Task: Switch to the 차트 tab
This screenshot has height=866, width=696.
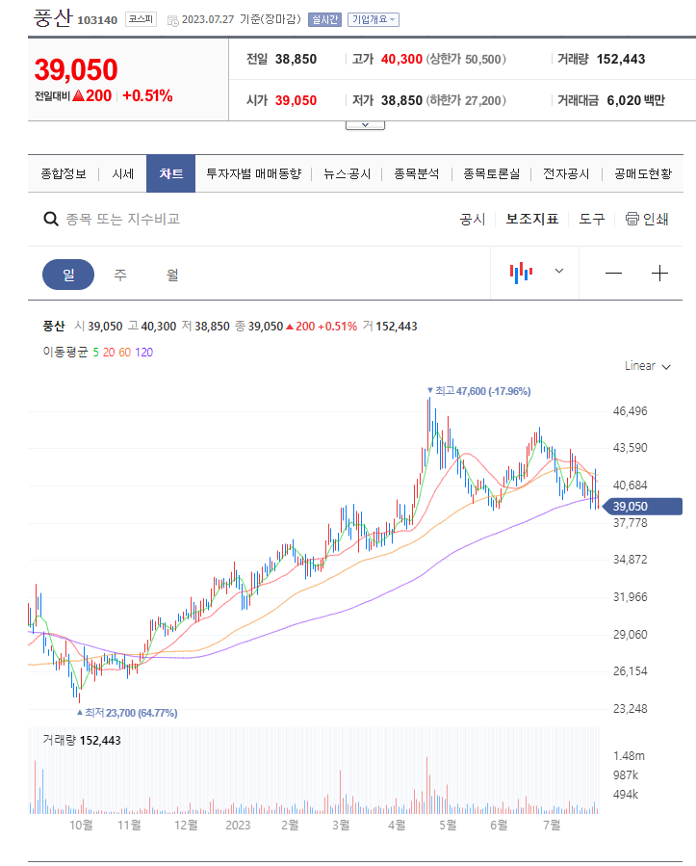Action: click(x=170, y=173)
